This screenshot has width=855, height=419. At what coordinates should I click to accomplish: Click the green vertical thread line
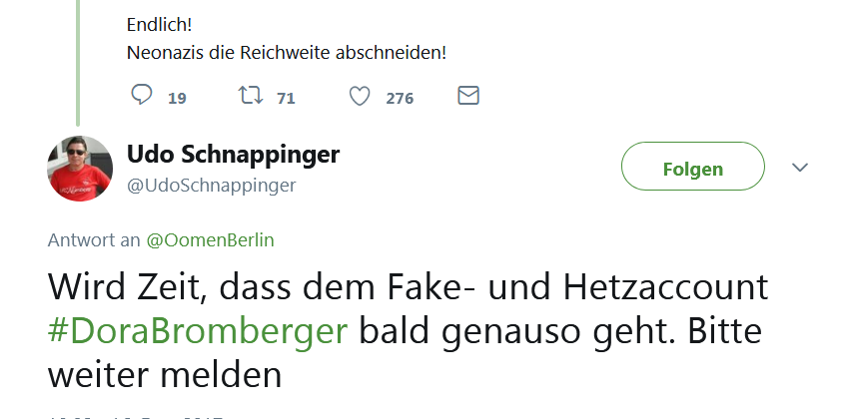(78, 60)
